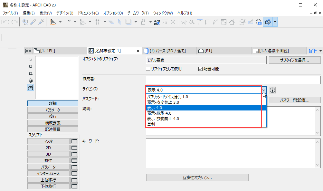
Task: Open the ドキュメント menu
Action: click(88, 13)
